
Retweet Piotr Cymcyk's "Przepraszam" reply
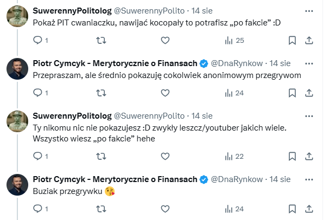(101, 93)
